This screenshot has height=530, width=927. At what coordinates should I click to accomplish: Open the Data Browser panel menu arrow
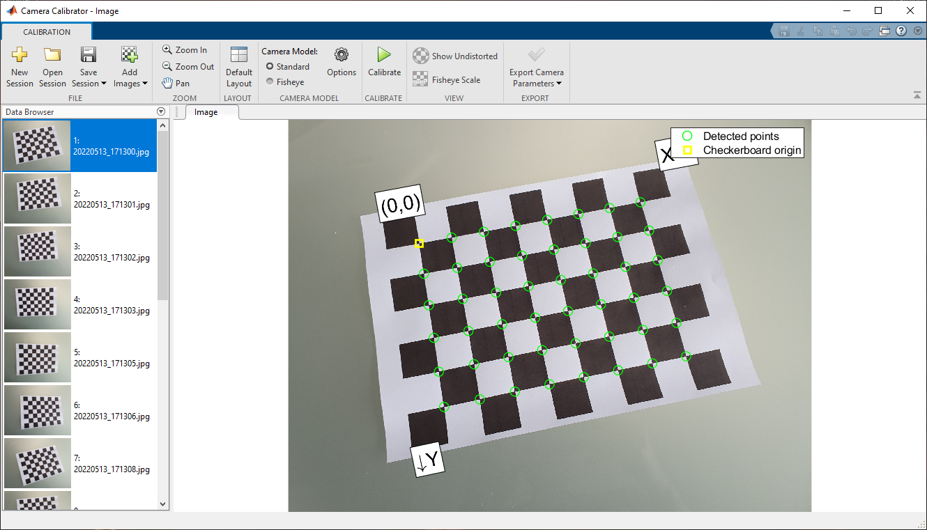161,112
